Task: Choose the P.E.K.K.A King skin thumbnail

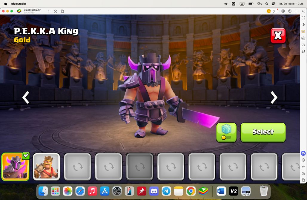Action: tap(15, 167)
